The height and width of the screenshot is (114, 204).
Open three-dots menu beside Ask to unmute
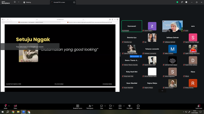pos(141,56)
